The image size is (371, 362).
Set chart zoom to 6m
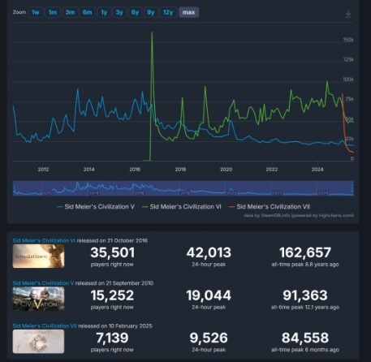[x=87, y=12]
